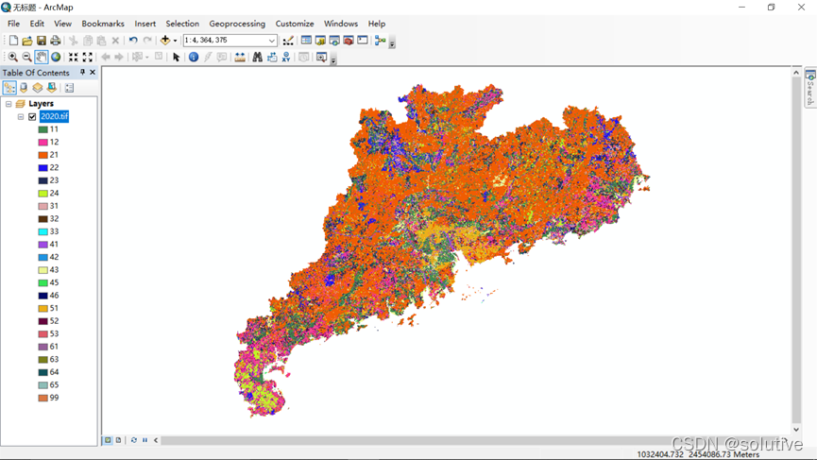817x460 pixels.
Task: Activate the Pan hand tool
Action: coord(42,58)
